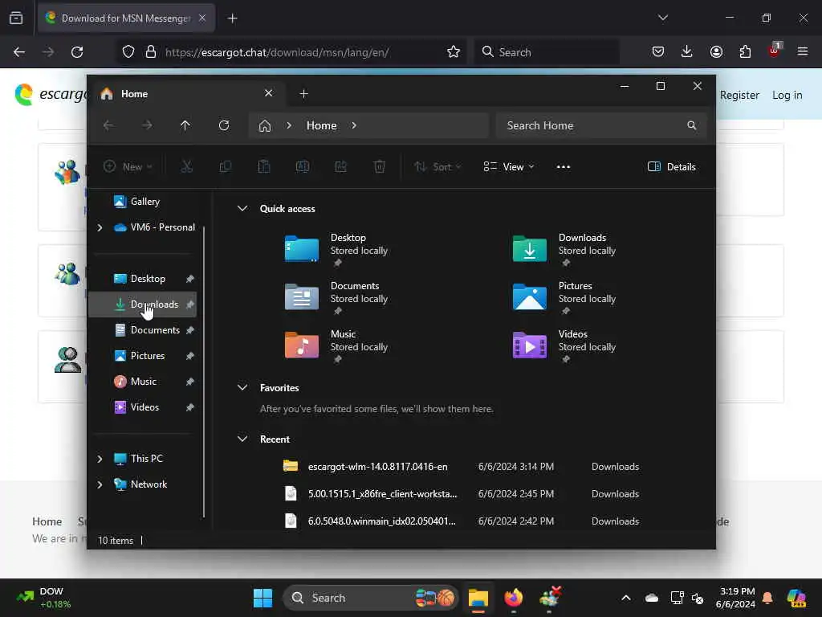Image resolution: width=822 pixels, height=617 pixels.
Task: Click the Explorer back arrow
Action: [108, 125]
